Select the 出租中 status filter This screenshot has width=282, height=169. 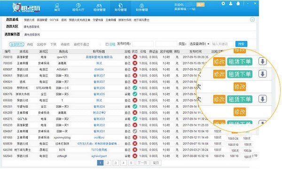[41, 44]
